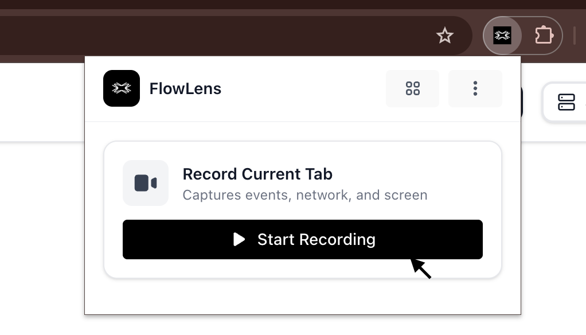
Task: Open the browser Extensions puzzle icon
Action: pyautogui.click(x=543, y=36)
